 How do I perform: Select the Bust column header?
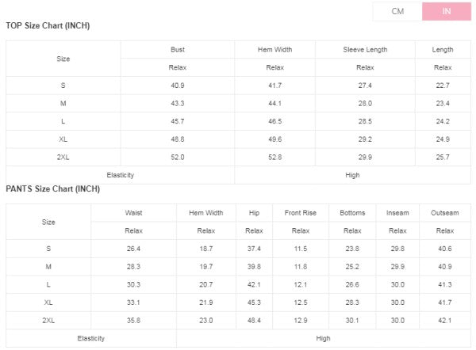coord(178,50)
